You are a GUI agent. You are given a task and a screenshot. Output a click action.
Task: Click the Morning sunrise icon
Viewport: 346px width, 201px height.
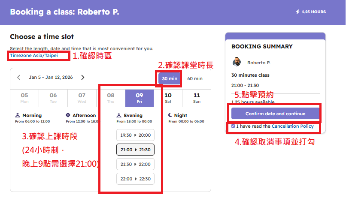coord(17,115)
